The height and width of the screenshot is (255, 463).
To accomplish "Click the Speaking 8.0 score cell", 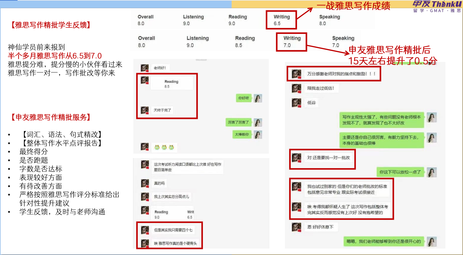I will (330, 20).
